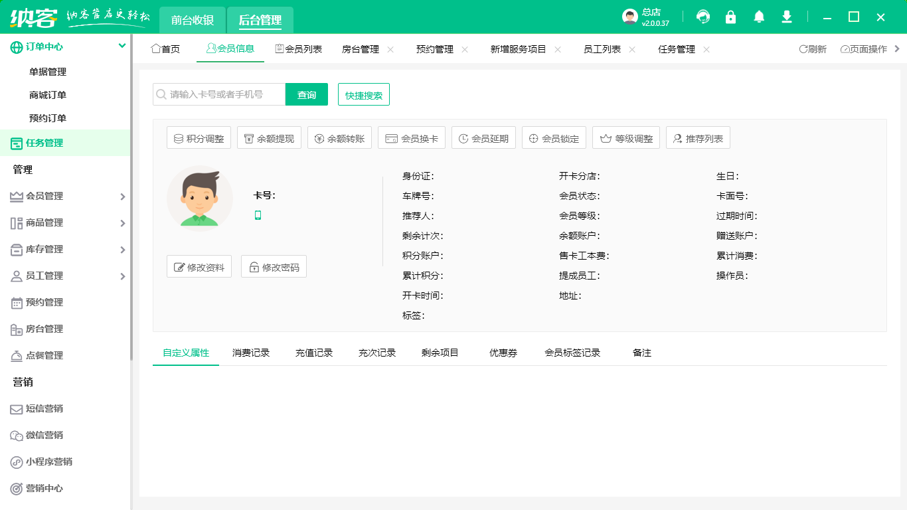Open 短信营销 from the sidebar
The width and height of the screenshot is (907, 510).
click(x=44, y=409)
